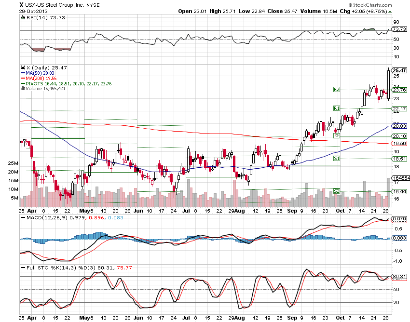Image resolution: width=410 pixels, height=322 pixels.
Task: Click the green S1 pivot label
Action: [x=337, y=159]
